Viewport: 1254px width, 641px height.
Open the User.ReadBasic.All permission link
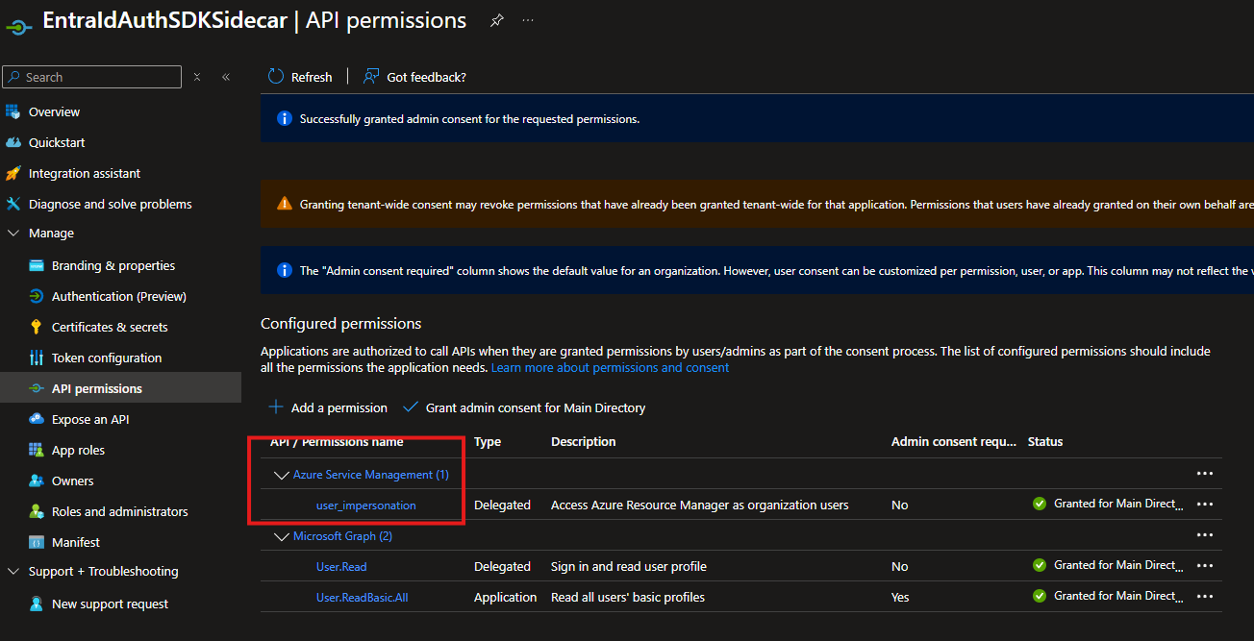tap(363, 597)
